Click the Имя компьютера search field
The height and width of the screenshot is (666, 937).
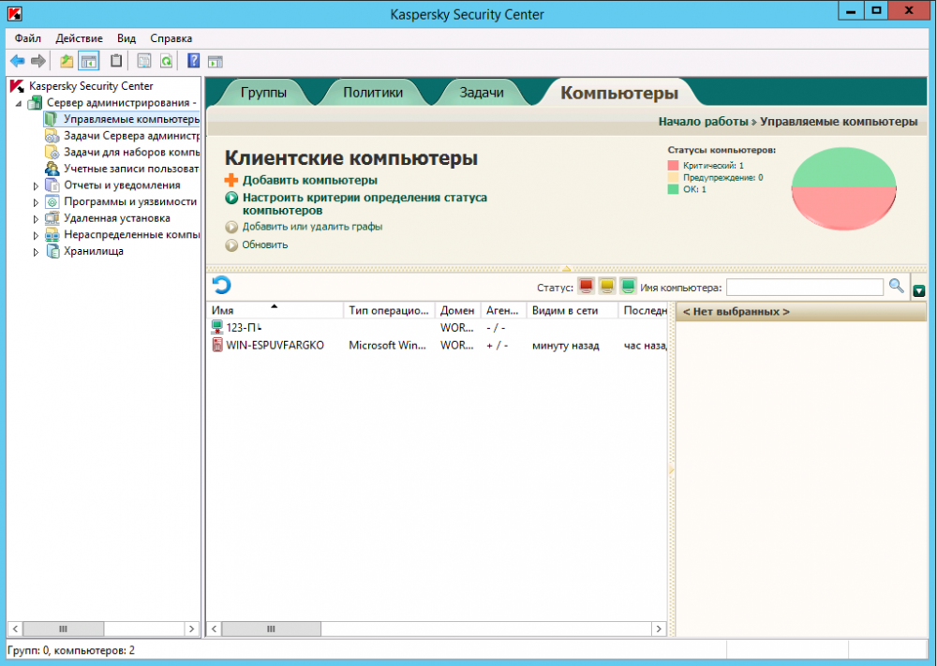pyautogui.click(x=804, y=288)
